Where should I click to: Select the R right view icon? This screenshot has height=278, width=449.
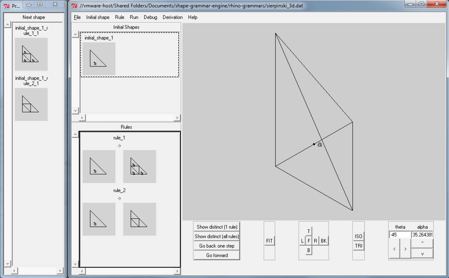tap(315, 241)
